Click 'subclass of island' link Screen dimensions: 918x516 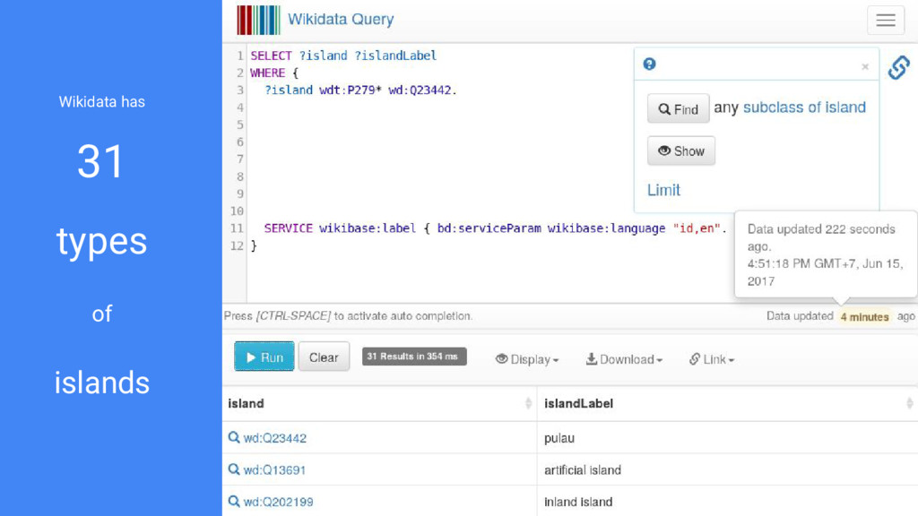tap(804, 107)
